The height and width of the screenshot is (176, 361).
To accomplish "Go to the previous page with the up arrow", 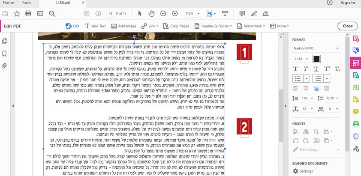I will point(87,14).
